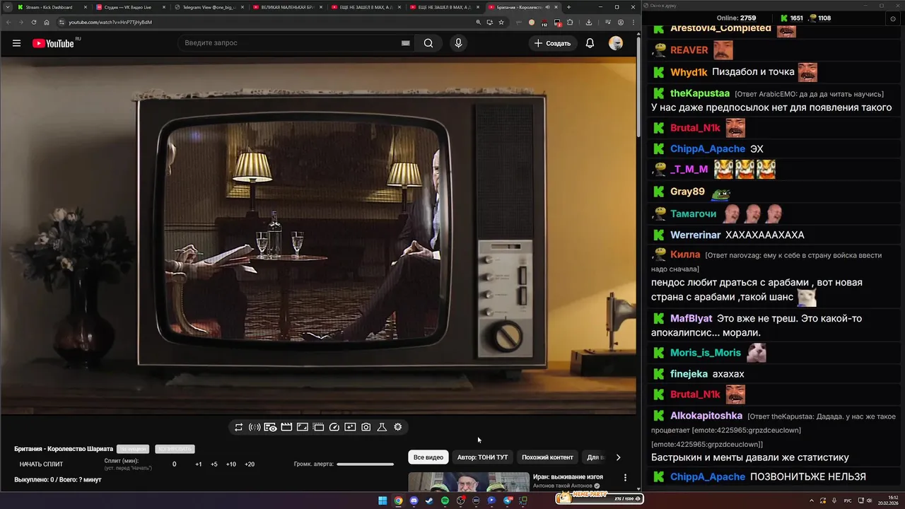Viewport: 905px width, 509px height.
Task: Click username MafBlyat in chat
Action: [x=691, y=319]
